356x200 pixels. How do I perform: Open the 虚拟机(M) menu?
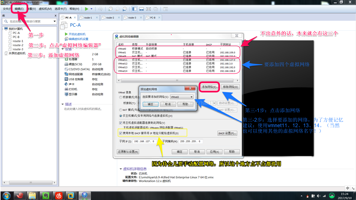(45, 9)
